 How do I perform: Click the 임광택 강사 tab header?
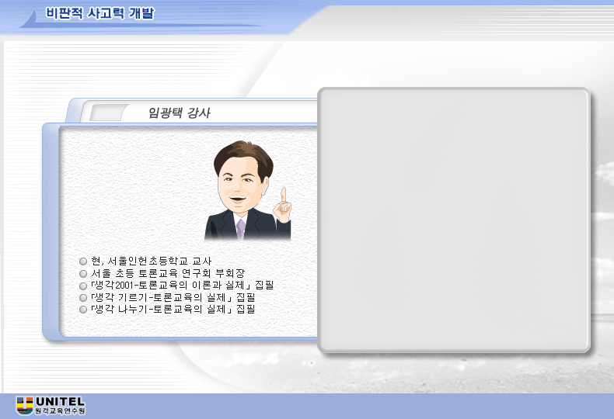click(179, 113)
